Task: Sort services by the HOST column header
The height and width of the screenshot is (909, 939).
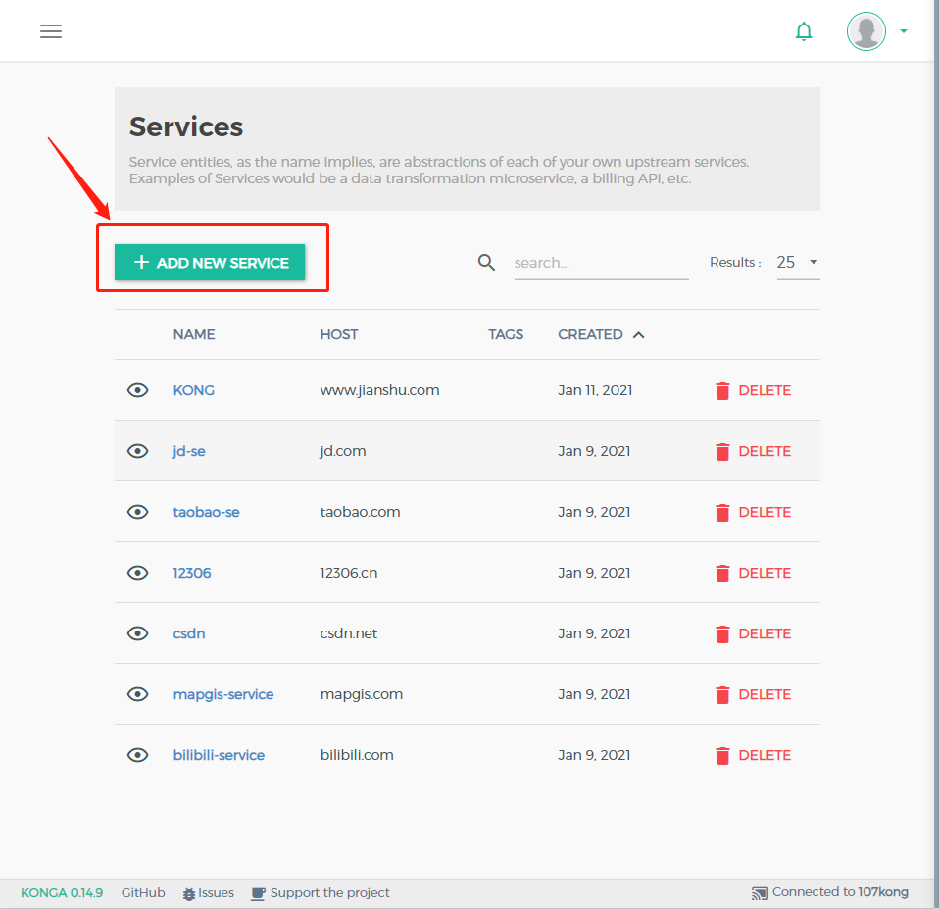Action: click(338, 334)
